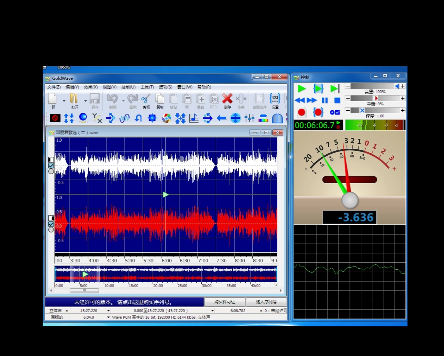Screen dimensions: 444x356
Task: Click the small square box above the red channel checkbox
Action: pyautogui.click(x=51, y=218)
